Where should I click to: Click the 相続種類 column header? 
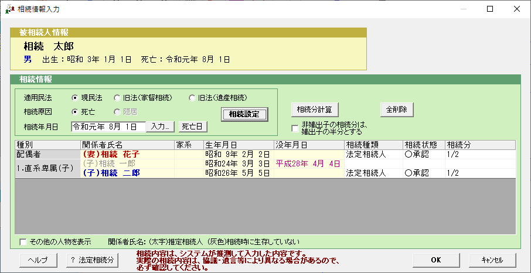[373, 145]
